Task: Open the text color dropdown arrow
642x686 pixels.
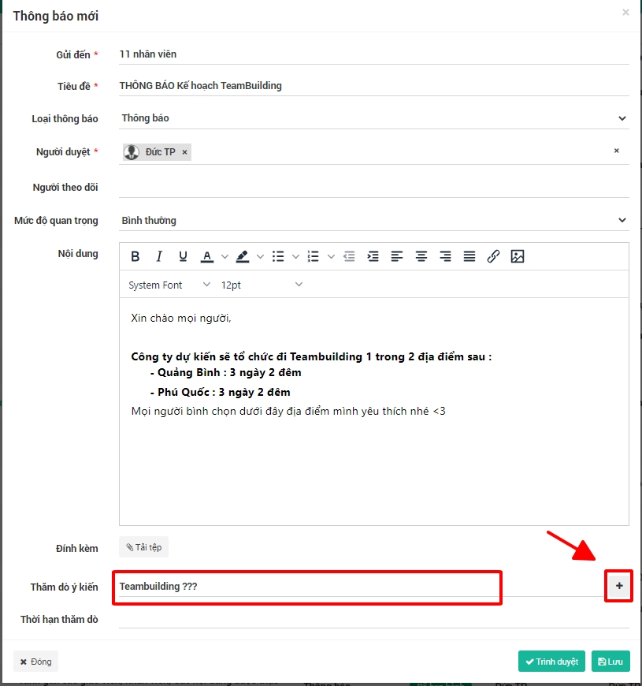Action: (225, 256)
